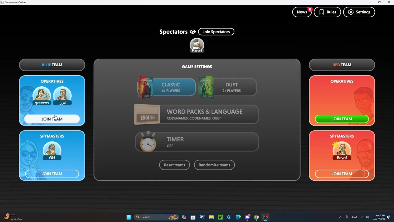The image size is (394, 222).
Task: Open Word Packs & Language settings
Action: [197, 114]
